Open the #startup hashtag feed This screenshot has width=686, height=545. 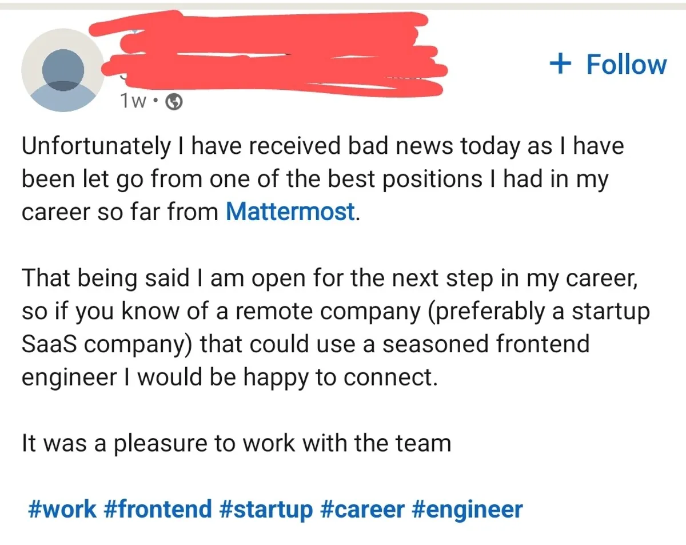(266, 508)
